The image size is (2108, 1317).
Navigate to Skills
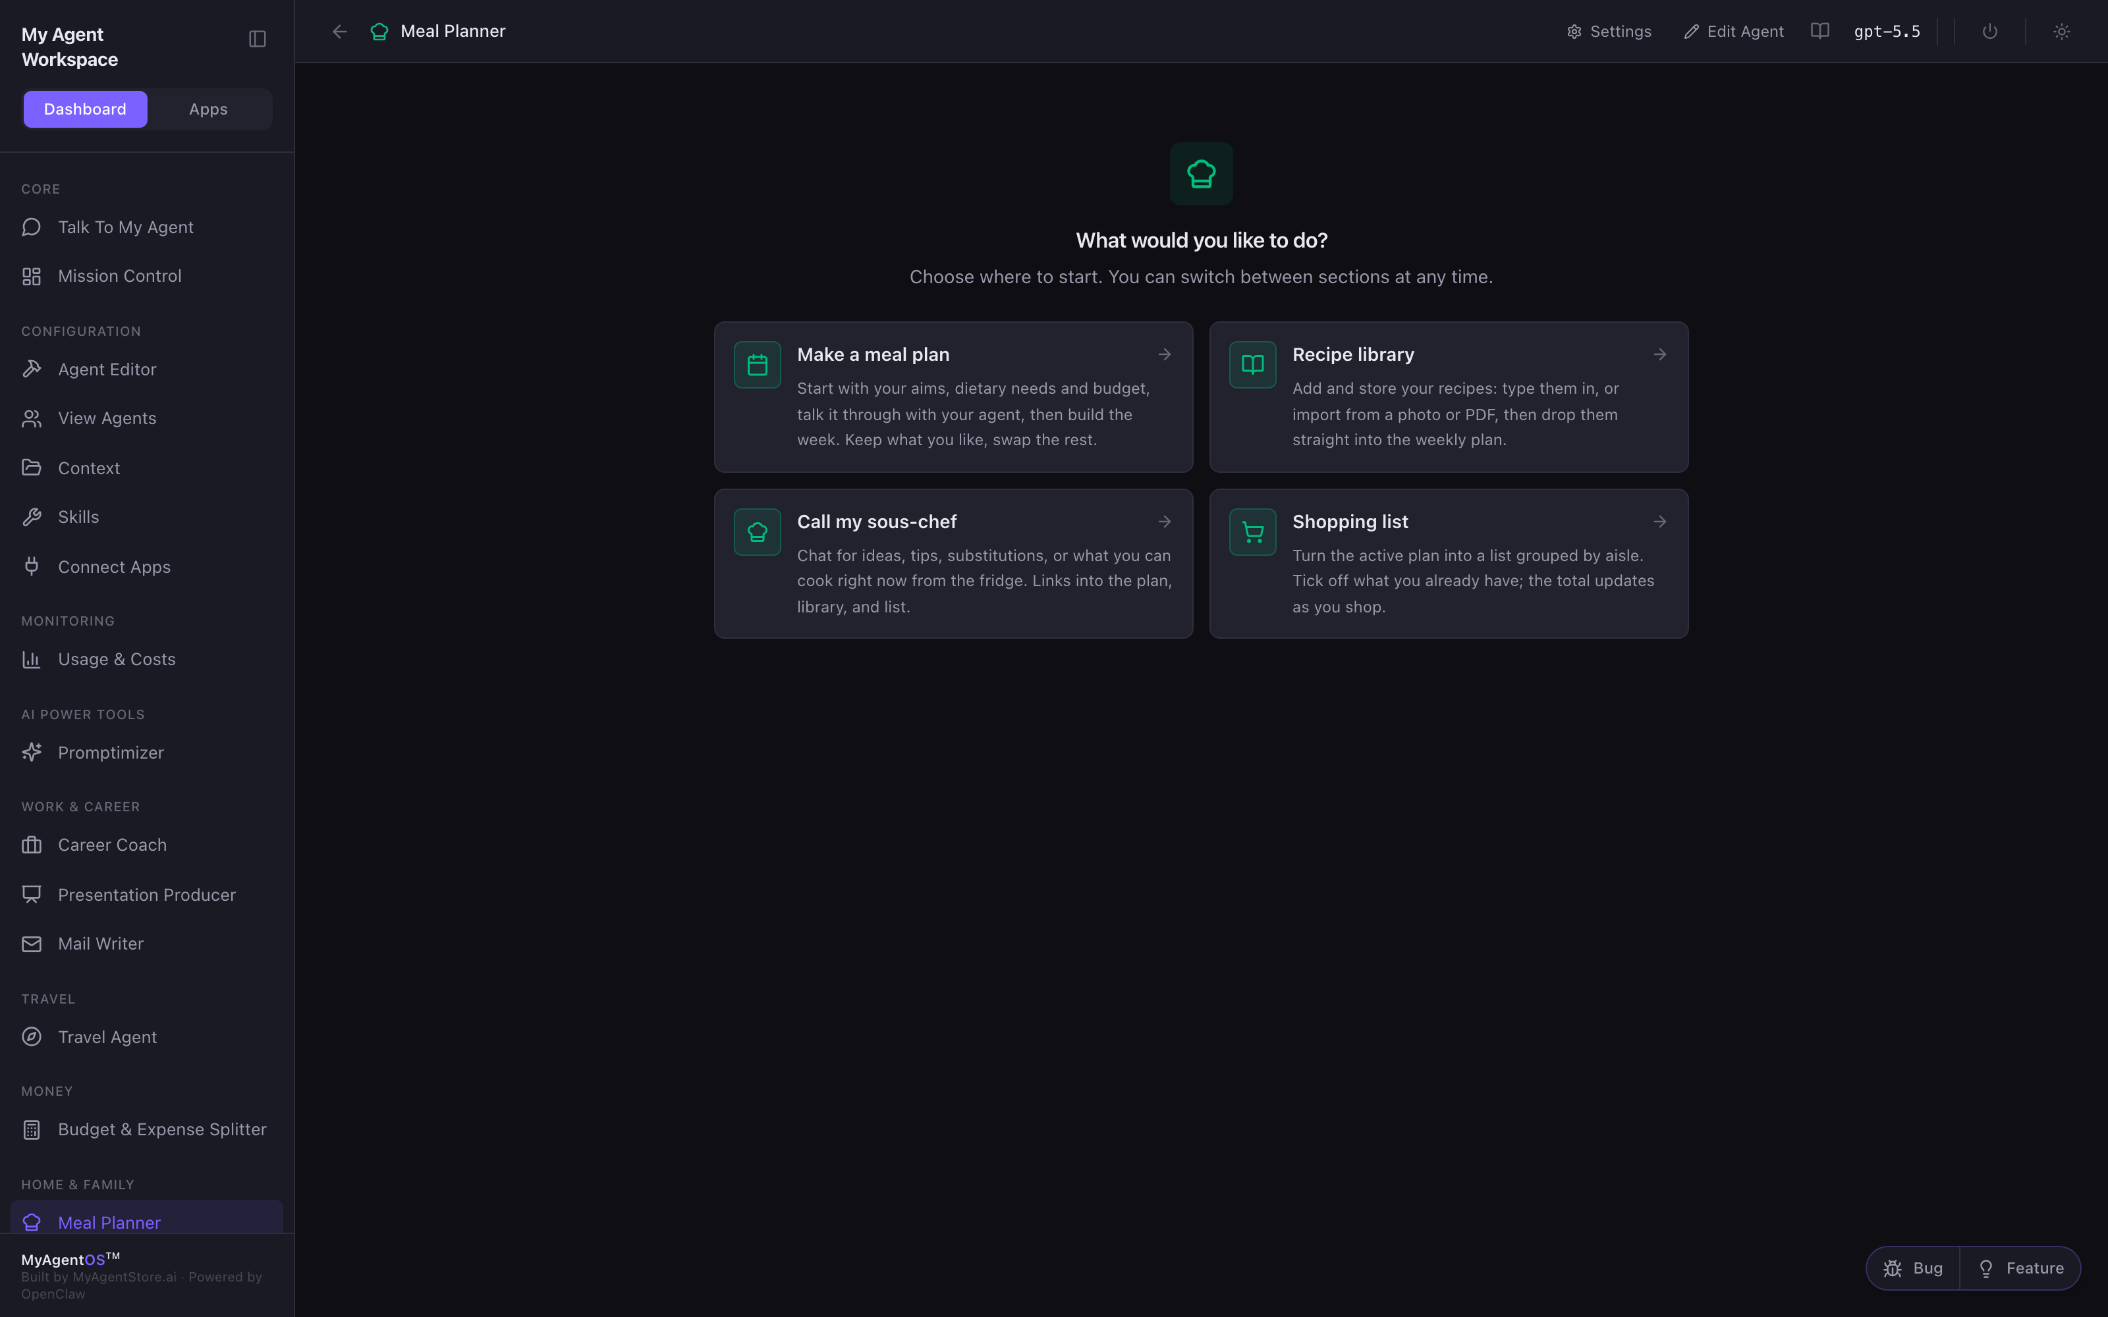tap(146, 518)
